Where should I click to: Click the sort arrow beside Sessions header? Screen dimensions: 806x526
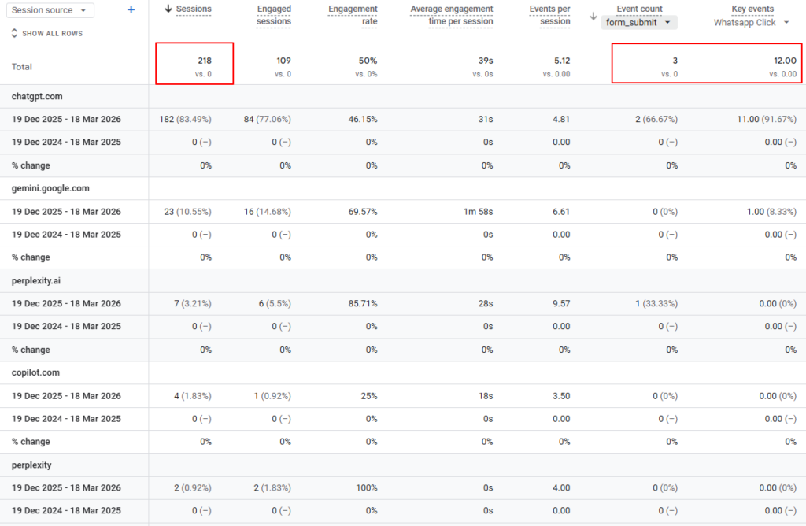click(168, 9)
